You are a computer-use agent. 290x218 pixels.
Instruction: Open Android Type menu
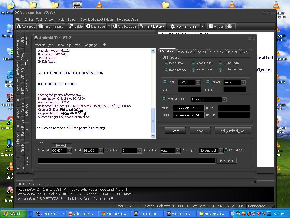point(44,45)
